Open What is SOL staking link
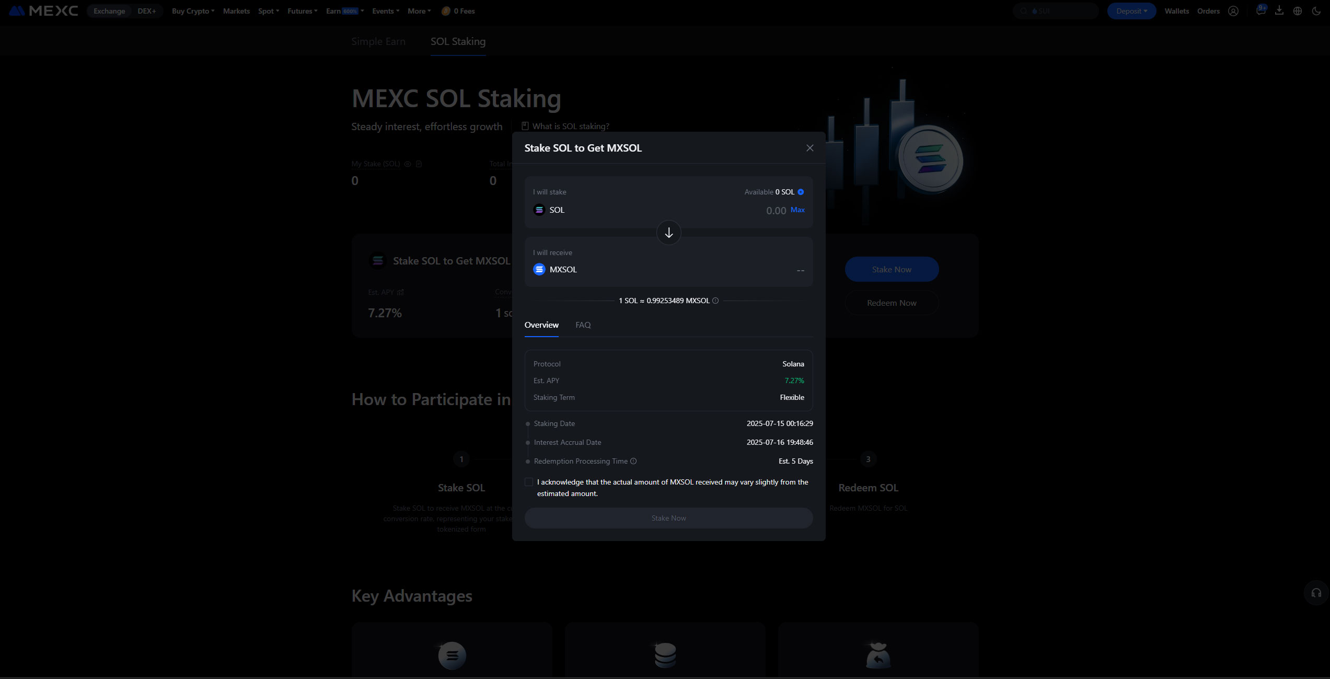1330x679 pixels. (571, 126)
